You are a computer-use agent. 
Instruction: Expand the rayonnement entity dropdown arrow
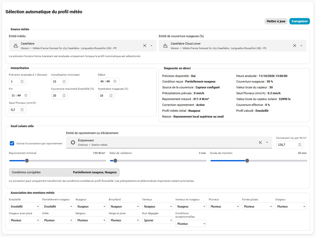(267, 143)
